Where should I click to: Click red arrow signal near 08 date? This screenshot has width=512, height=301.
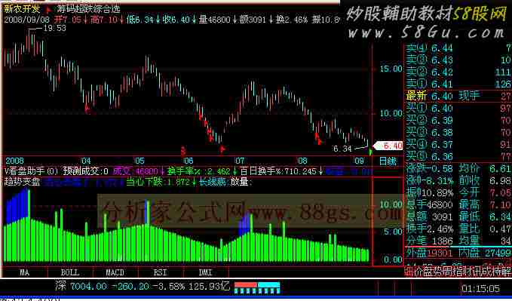click(319, 139)
